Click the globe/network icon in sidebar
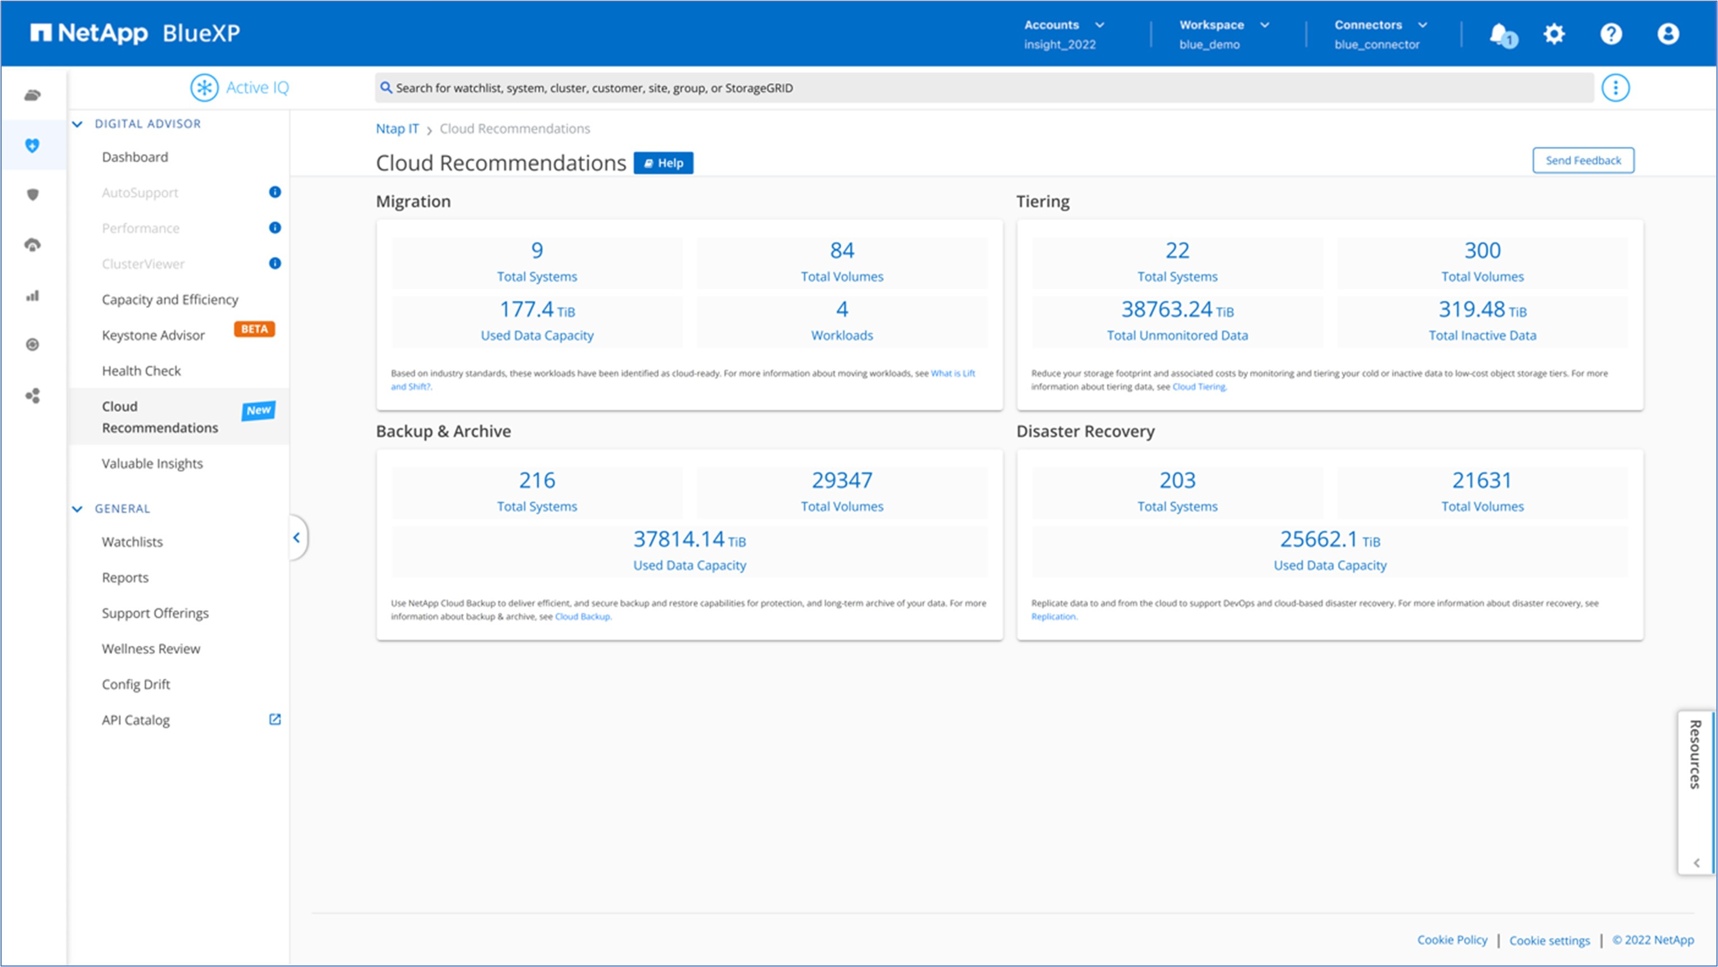 pos(32,346)
